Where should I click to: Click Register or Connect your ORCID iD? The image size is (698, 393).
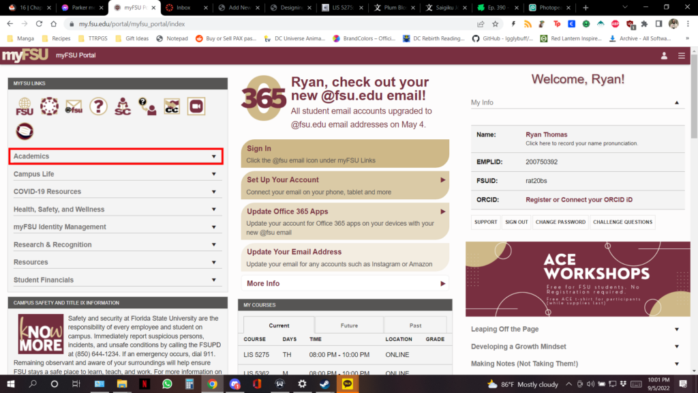pyautogui.click(x=579, y=200)
